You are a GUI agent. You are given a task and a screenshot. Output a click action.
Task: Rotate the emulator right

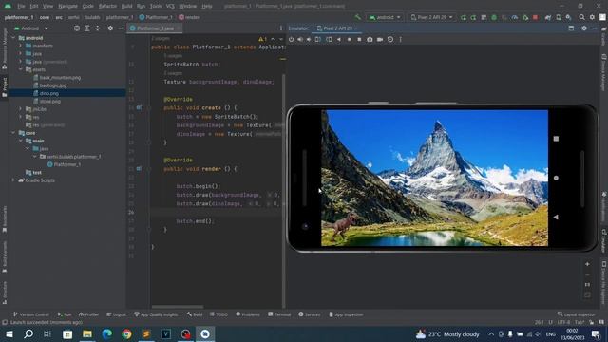(329, 39)
